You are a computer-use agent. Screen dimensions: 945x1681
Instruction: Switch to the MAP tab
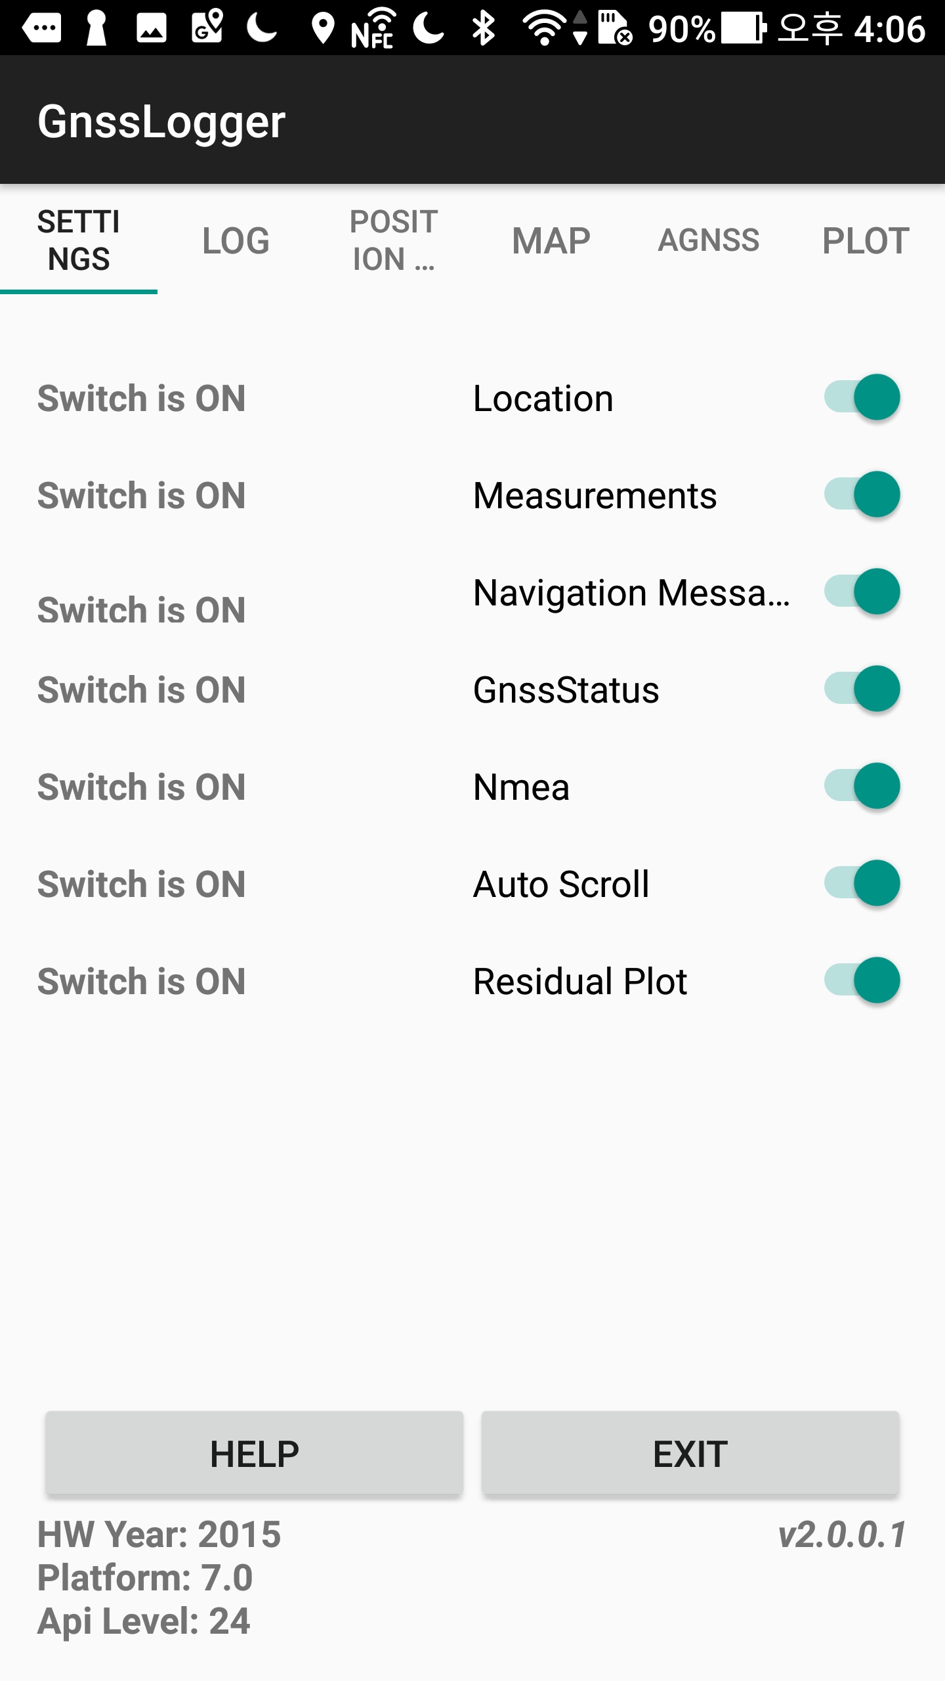pyautogui.click(x=551, y=240)
